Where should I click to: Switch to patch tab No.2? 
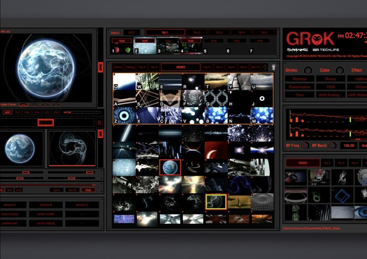coord(197,32)
